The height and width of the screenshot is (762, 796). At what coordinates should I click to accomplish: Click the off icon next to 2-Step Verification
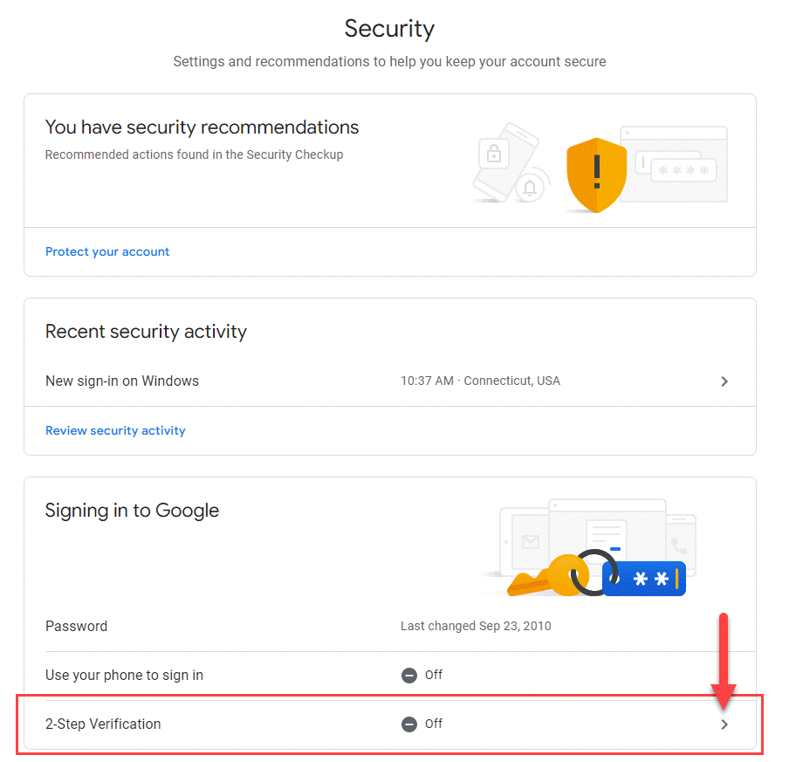pos(409,724)
